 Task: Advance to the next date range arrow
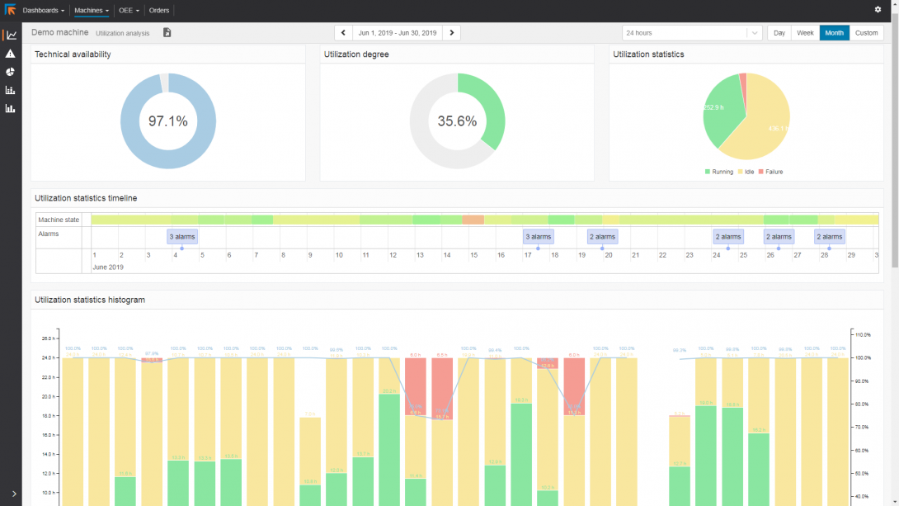451,33
